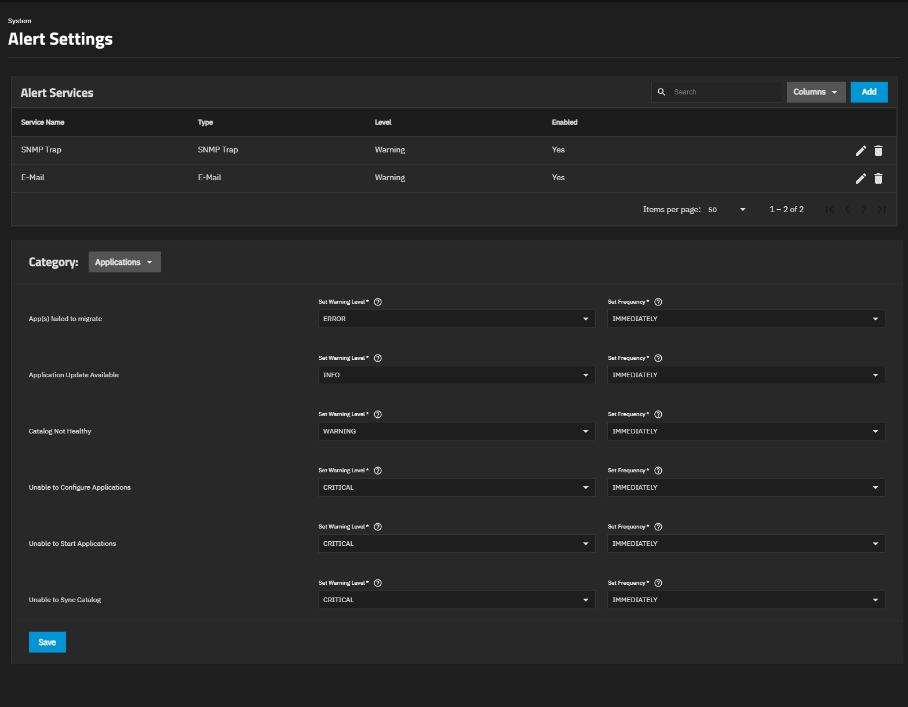
Task: Open the Columns dropdown menu
Action: pyautogui.click(x=815, y=92)
